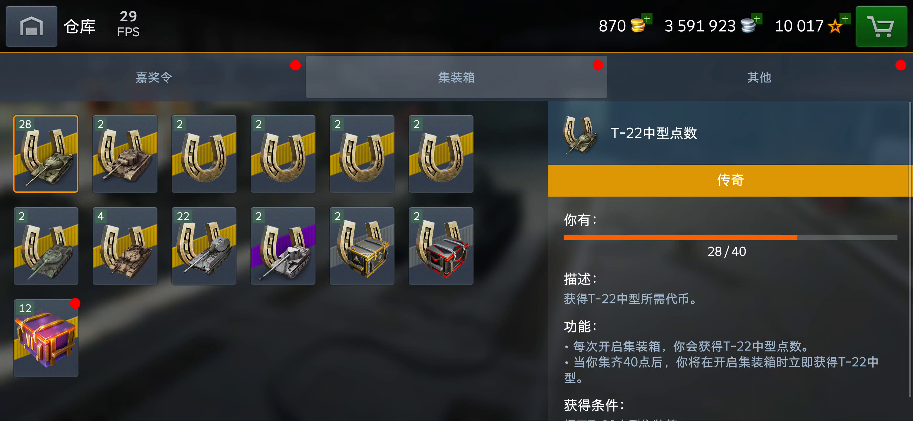Select the T-22 medium horseshoe with 28
The image size is (913, 421).
tap(46, 154)
